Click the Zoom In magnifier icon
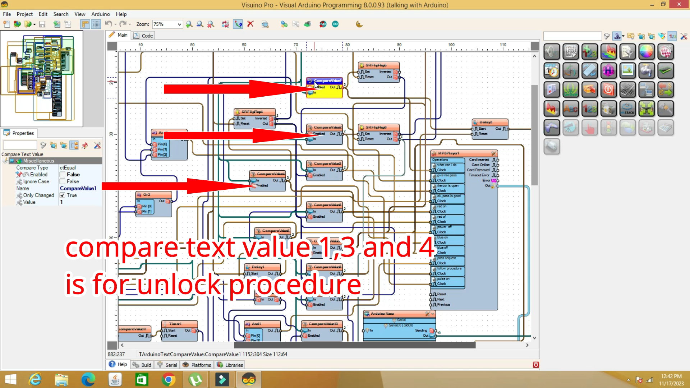The height and width of the screenshot is (388, 690). pos(189,24)
